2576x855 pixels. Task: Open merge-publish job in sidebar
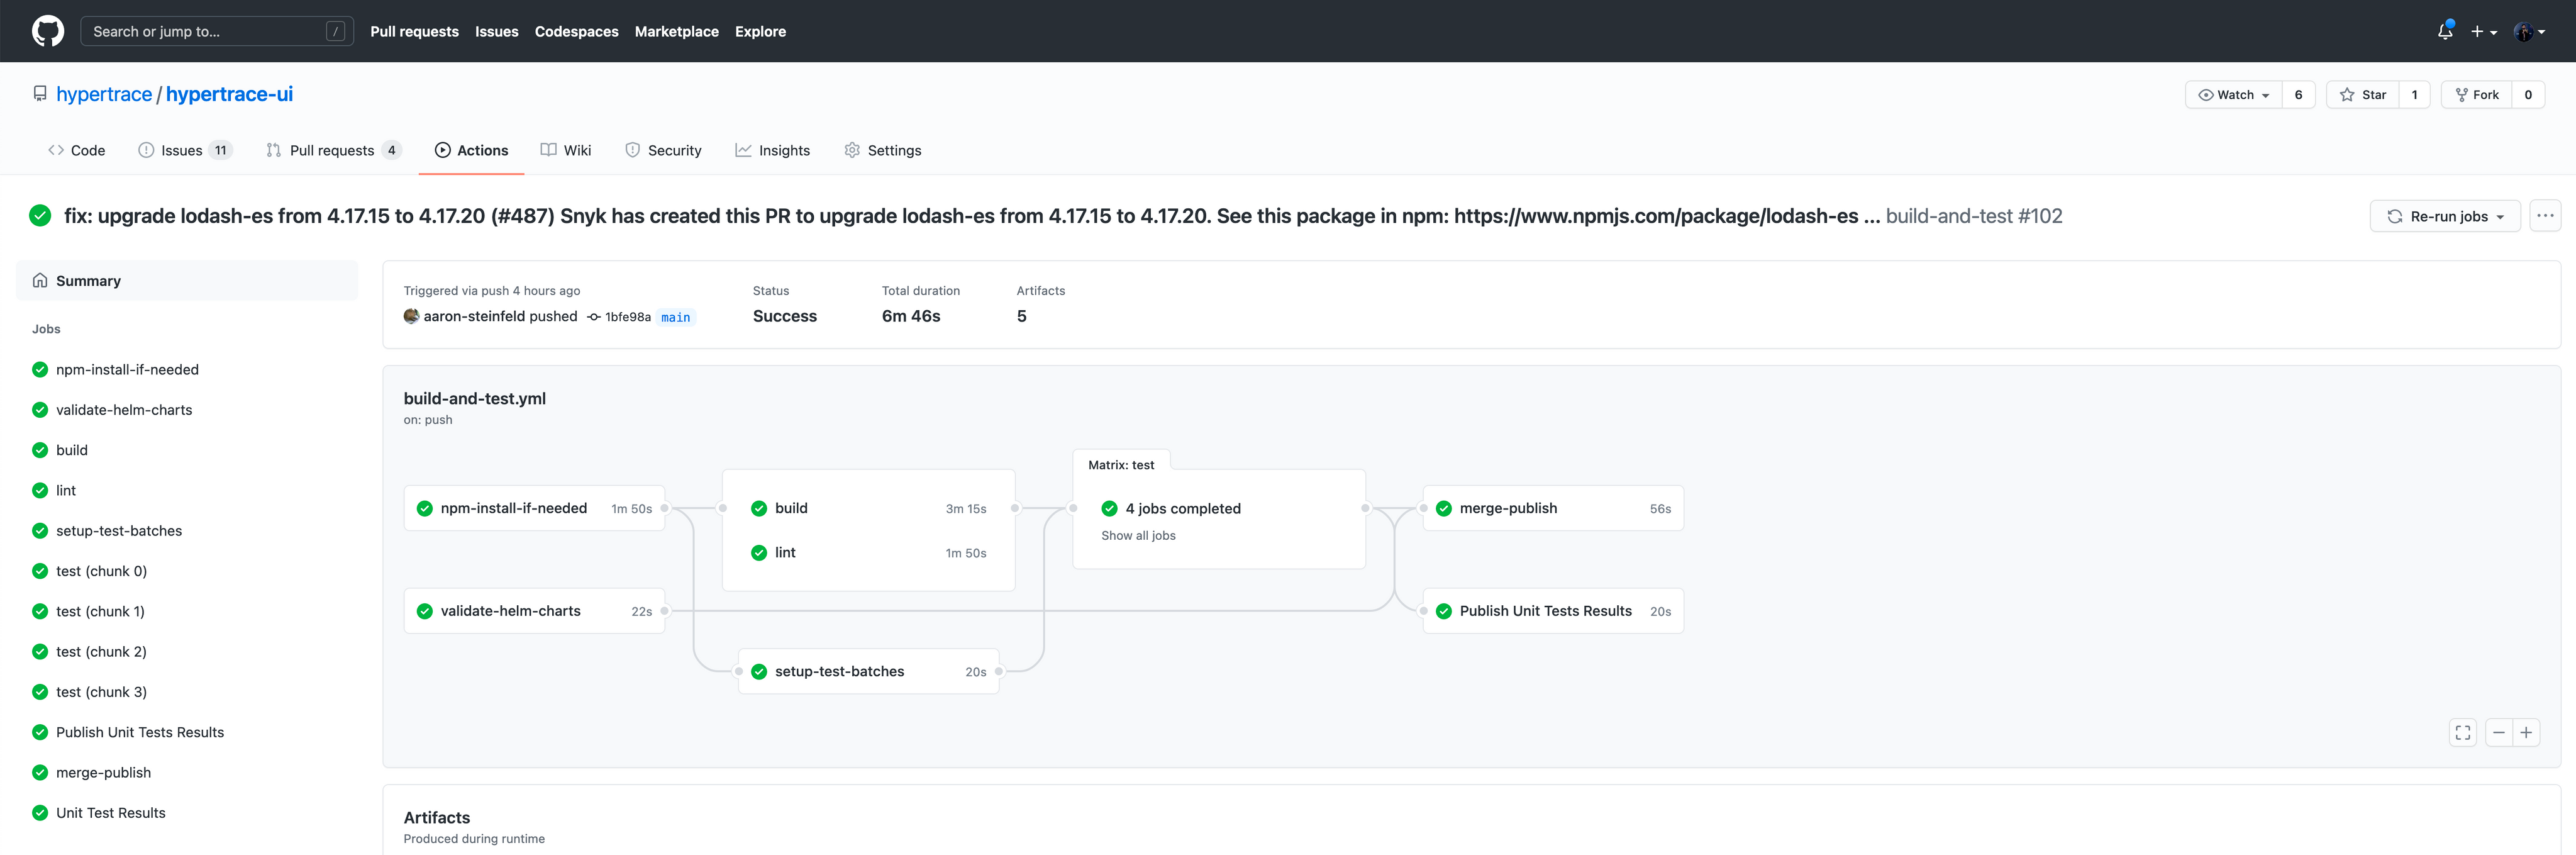click(x=103, y=773)
